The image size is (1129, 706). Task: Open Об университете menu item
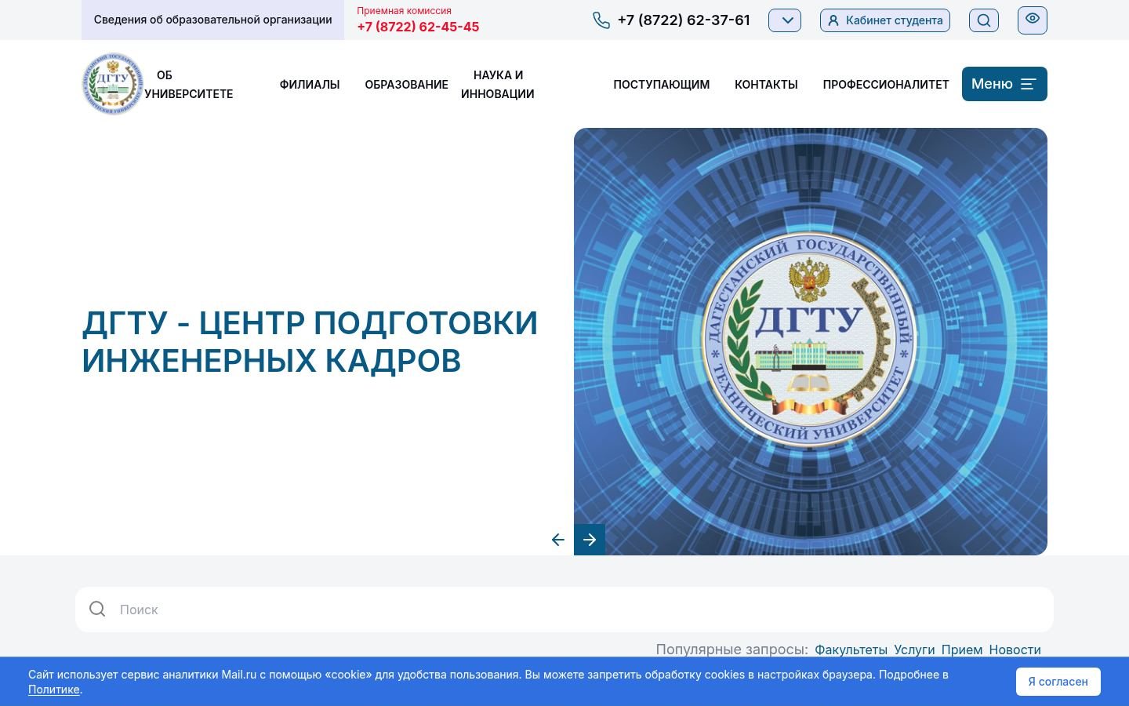pos(189,84)
